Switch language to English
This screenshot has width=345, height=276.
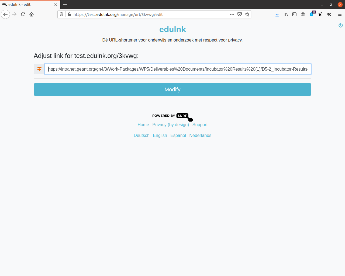point(160,135)
